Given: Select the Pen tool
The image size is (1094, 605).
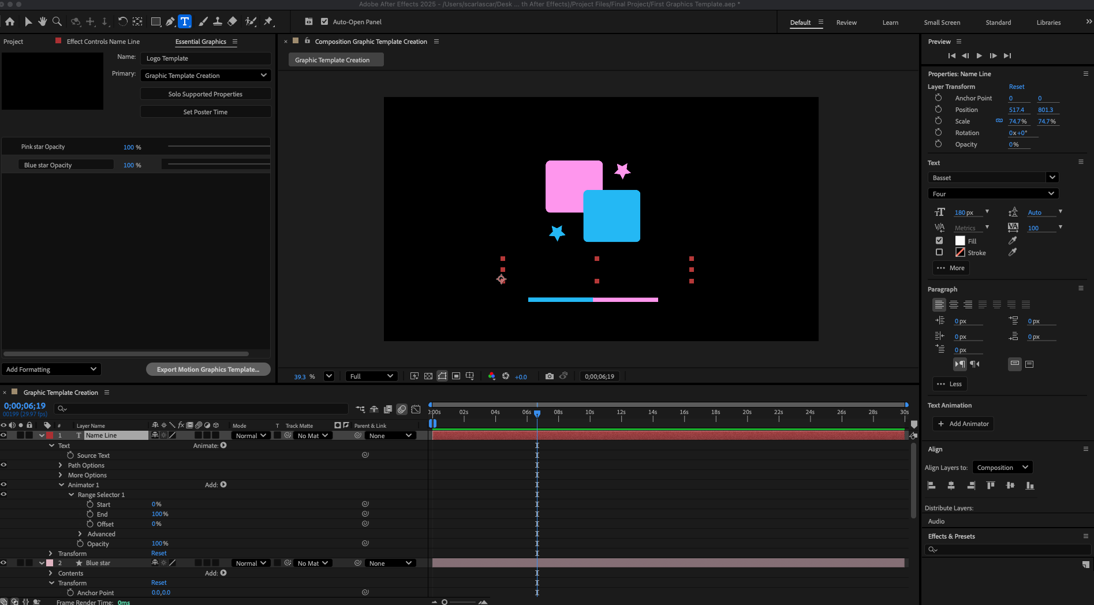Looking at the screenshot, I should coord(170,22).
